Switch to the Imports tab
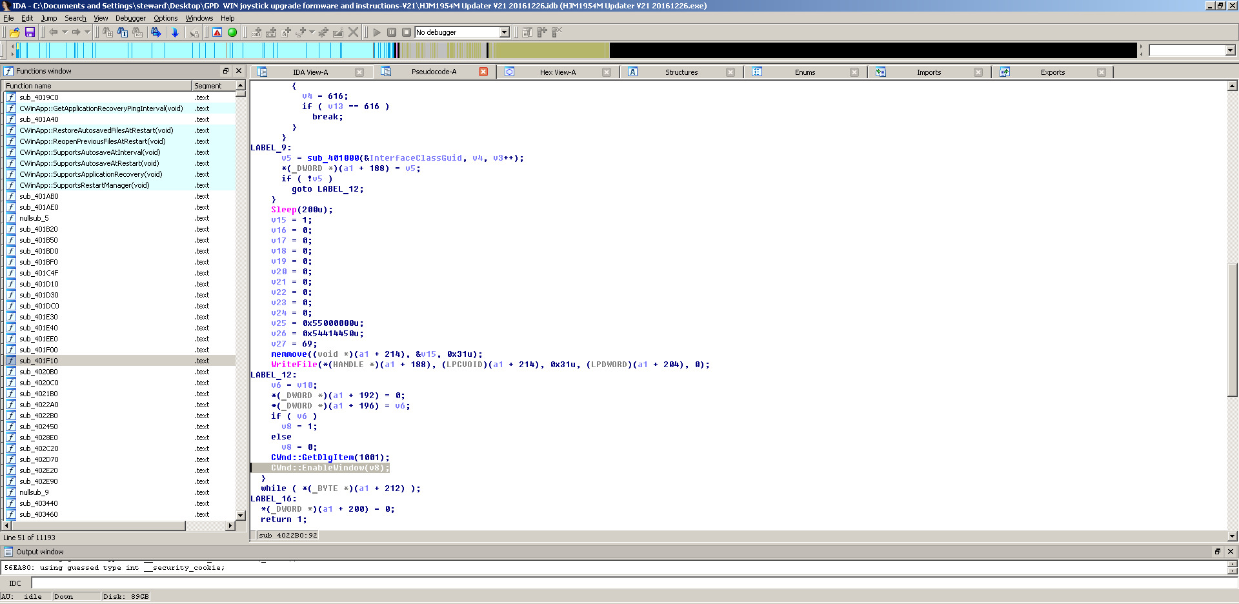 (x=929, y=72)
